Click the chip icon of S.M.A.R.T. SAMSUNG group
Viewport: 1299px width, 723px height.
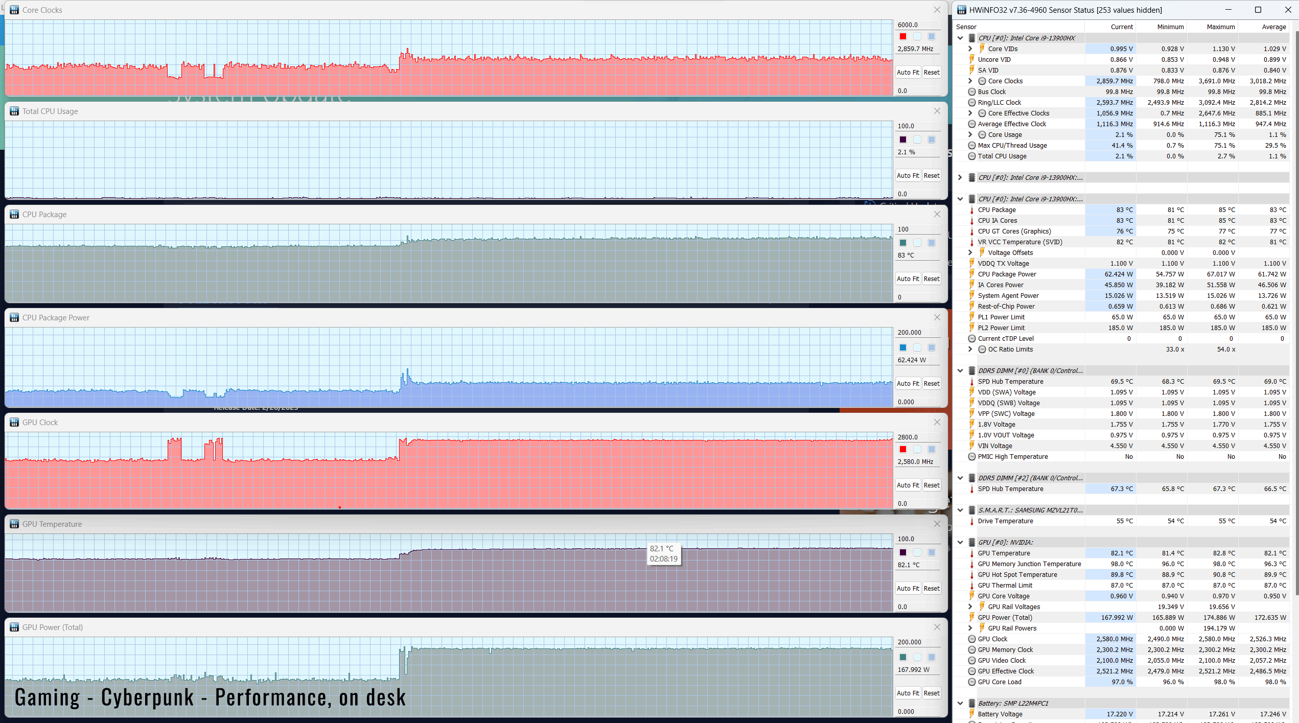pos(971,510)
